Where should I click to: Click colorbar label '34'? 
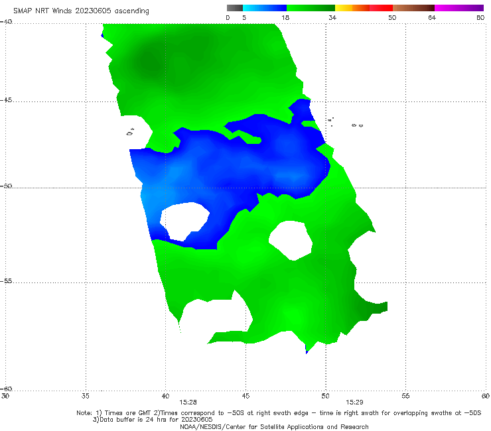point(332,17)
